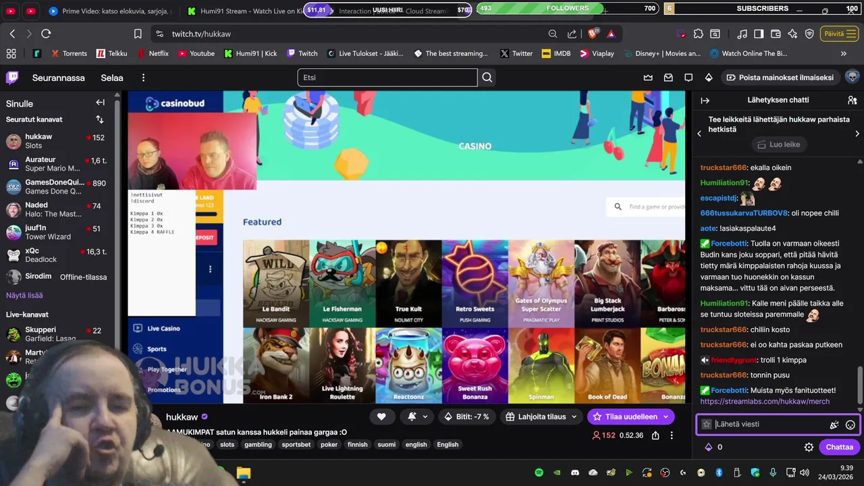Open IMDB bookmark

pyautogui.click(x=556, y=53)
